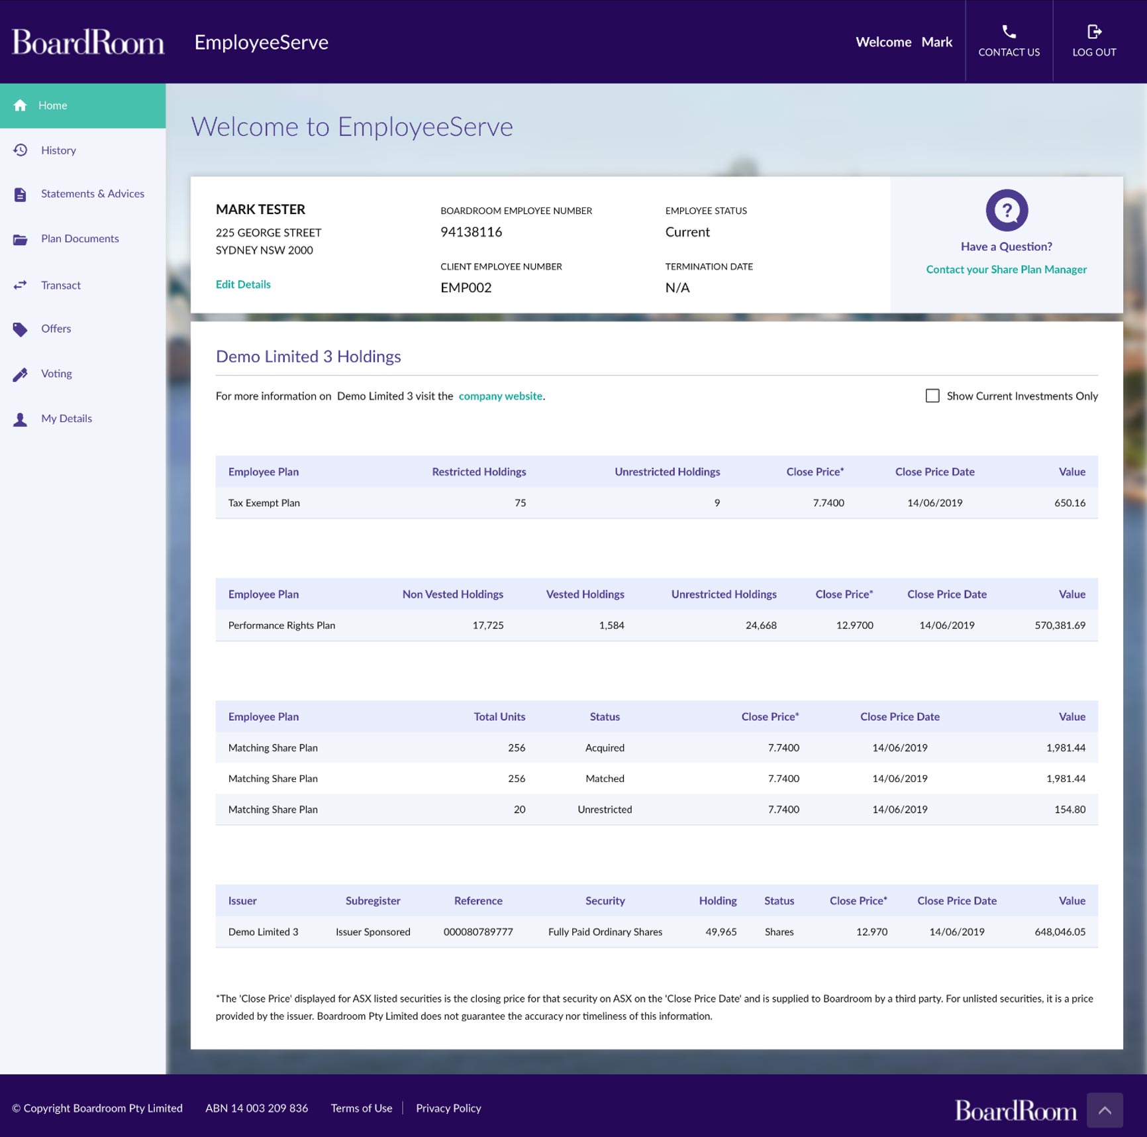Click the Issuer Sponsored subregister cell
Viewport: 1147px width, 1137px height.
pyautogui.click(x=373, y=932)
